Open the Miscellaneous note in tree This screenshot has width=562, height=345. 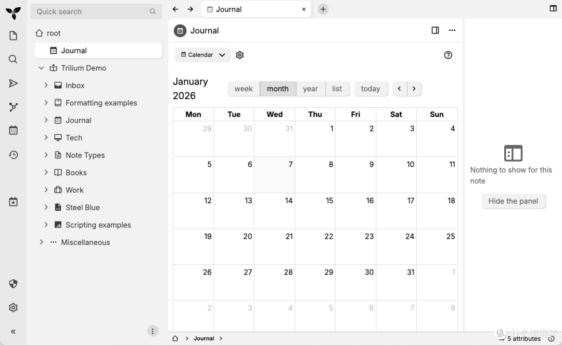pyautogui.click(x=85, y=242)
